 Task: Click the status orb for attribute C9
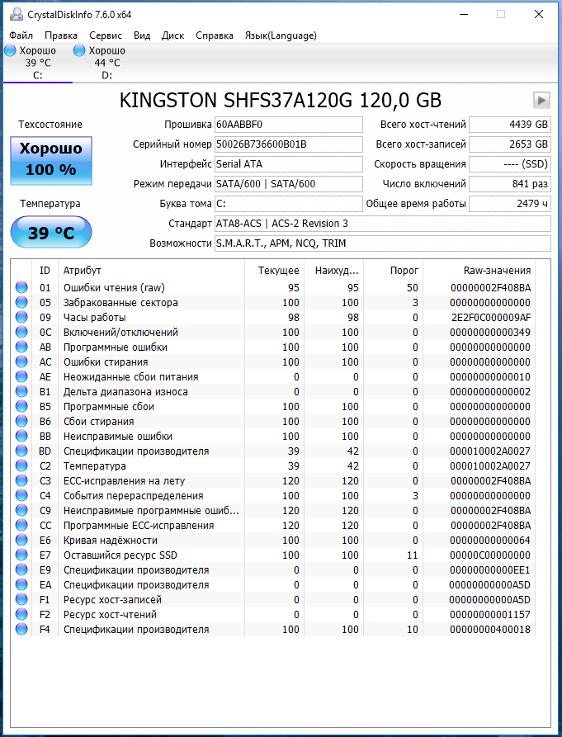(21, 510)
